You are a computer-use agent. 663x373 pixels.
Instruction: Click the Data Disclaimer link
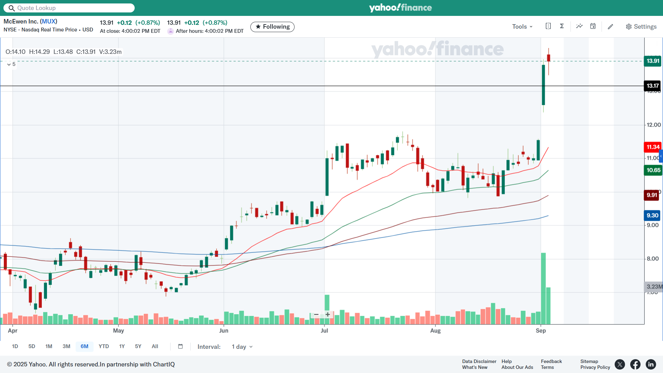(479, 361)
